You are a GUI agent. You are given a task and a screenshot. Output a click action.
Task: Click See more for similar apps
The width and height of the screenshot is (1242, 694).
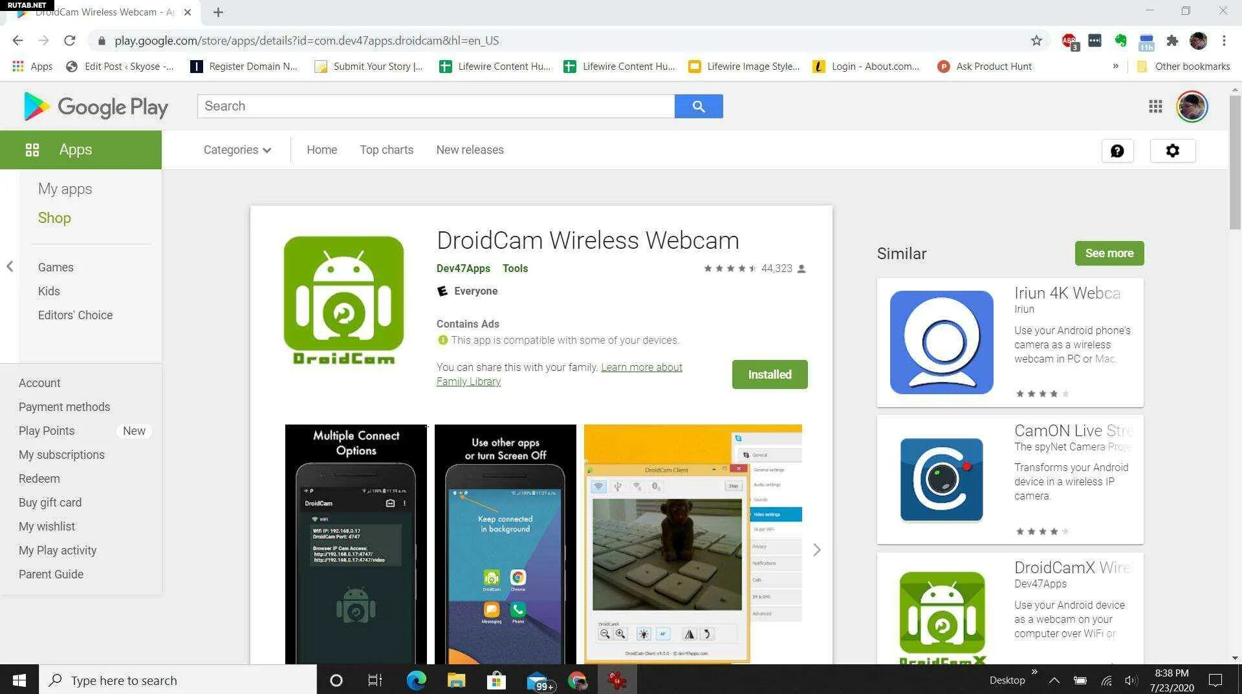point(1109,253)
